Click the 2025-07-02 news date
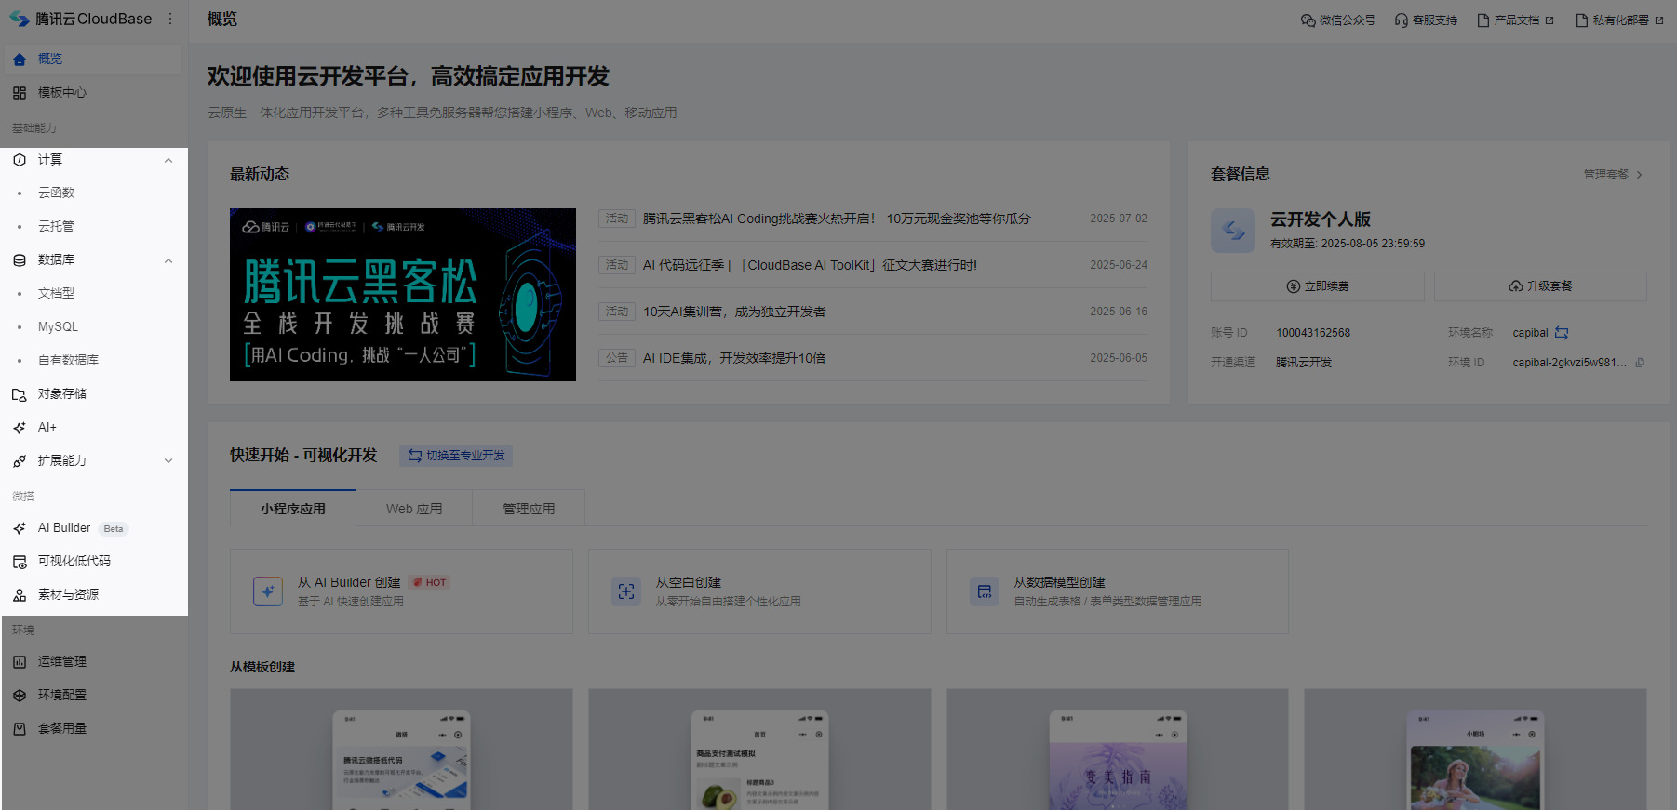The height and width of the screenshot is (810, 1677). (x=1119, y=219)
